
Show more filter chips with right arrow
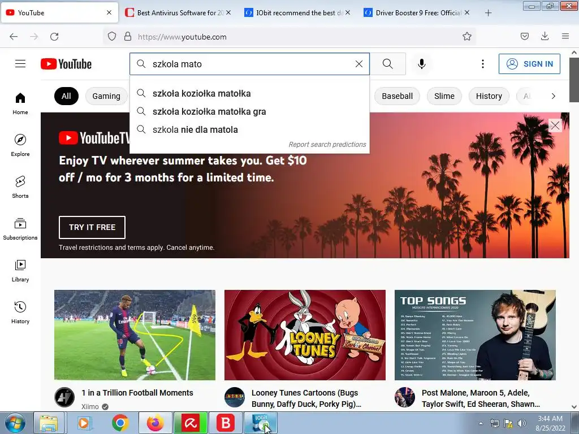pos(553,96)
